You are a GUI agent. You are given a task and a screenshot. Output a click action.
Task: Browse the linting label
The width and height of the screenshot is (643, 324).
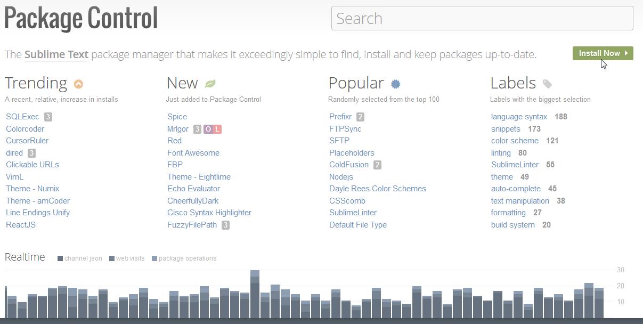pos(501,153)
